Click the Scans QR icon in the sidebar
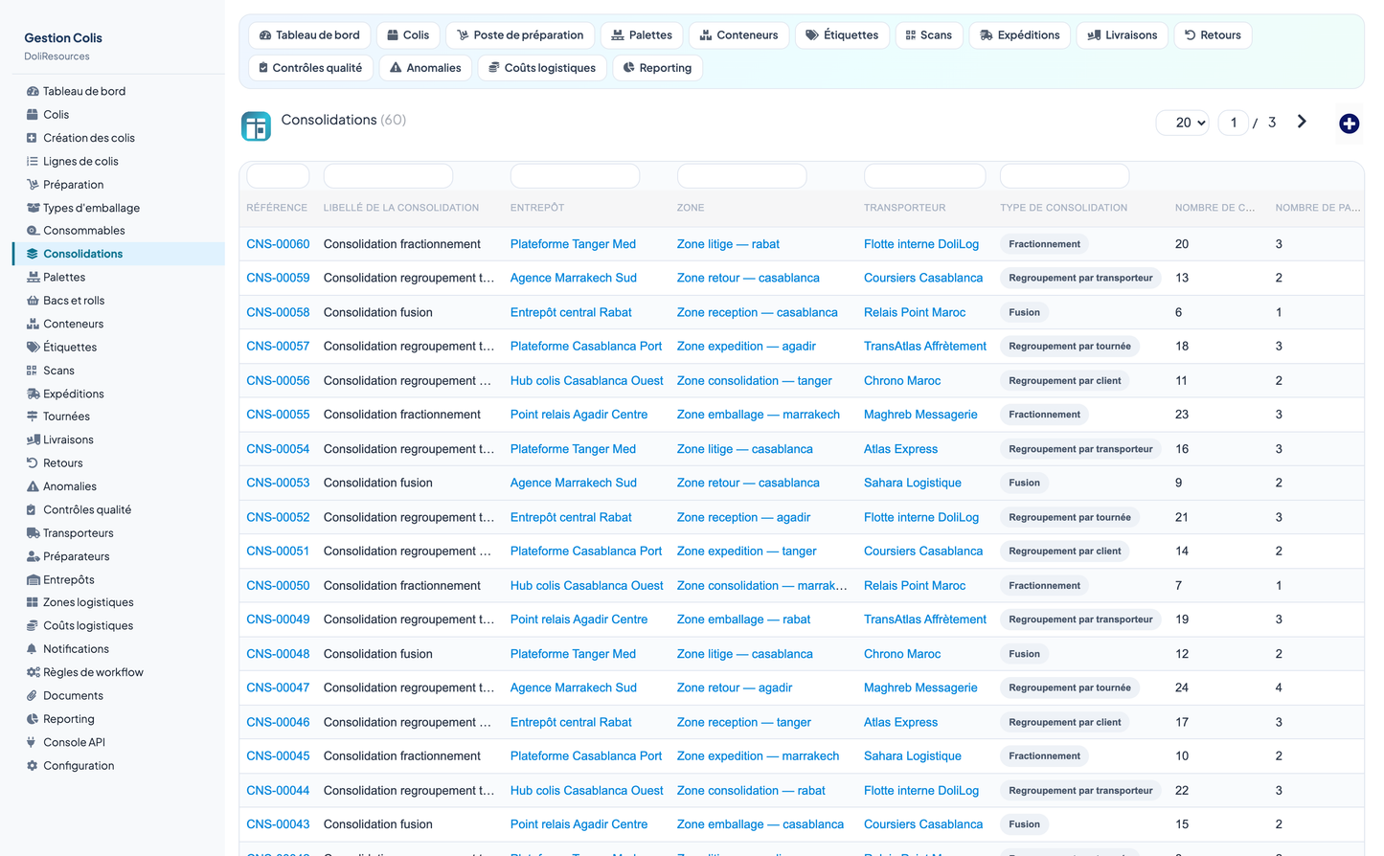The height and width of the screenshot is (856, 1384). click(33, 371)
